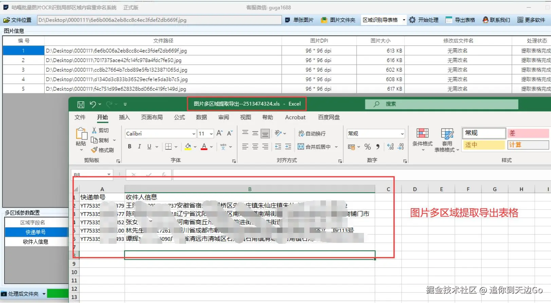The image size is (551, 303).
Task: Apply the red Font Color
Action: pyautogui.click(x=204, y=147)
